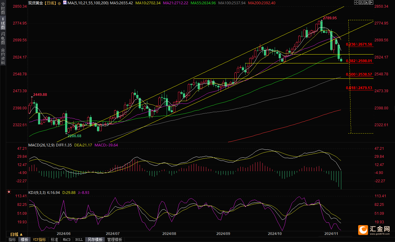Viewport: 395px width, 242px height.
Task: Click the 2024/06 date label
Action: 64,233
